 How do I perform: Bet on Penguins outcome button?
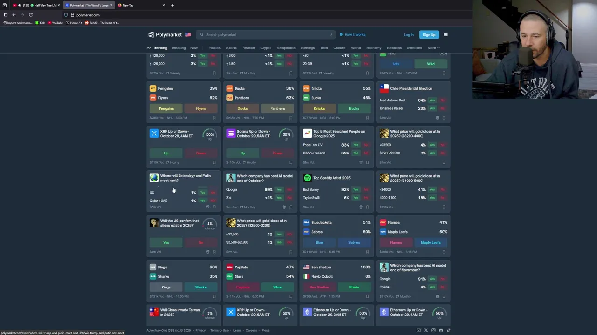(x=166, y=108)
